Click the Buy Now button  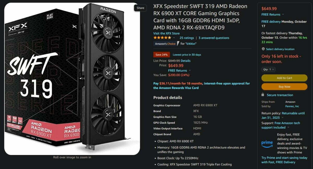point(284,87)
